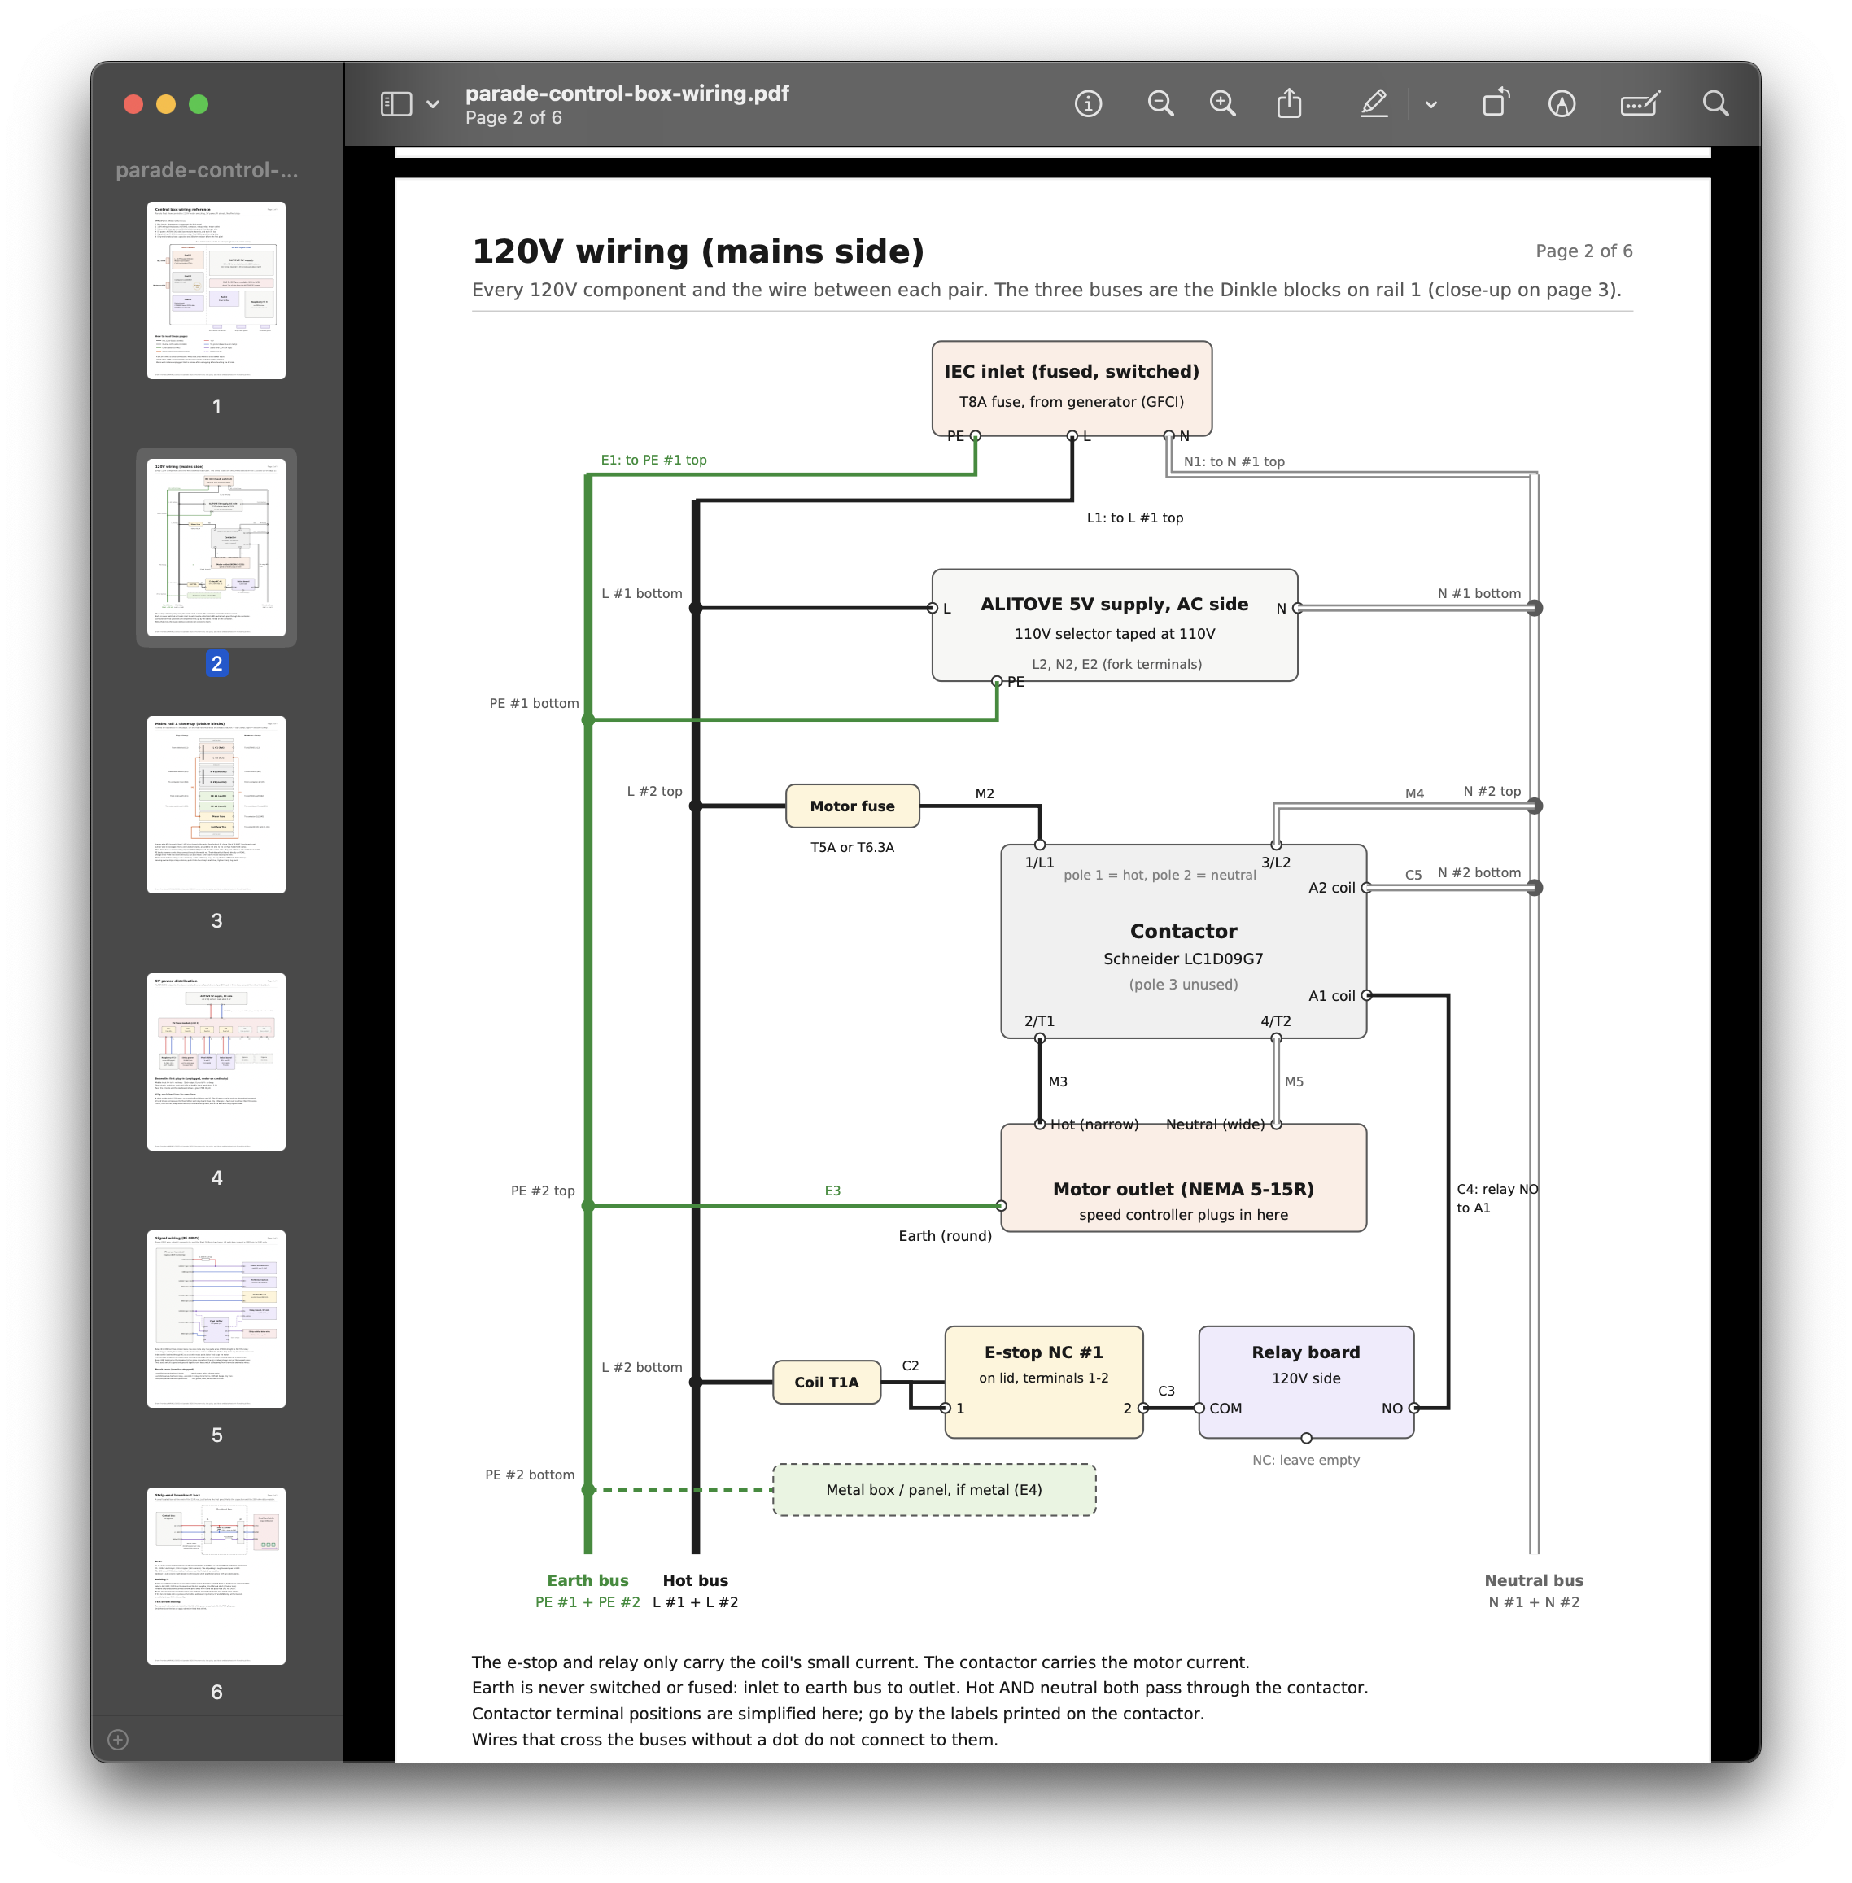Click the 'E1: to PE #1 top' label
This screenshot has width=1852, height=1883.
pyautogui.click(x=653, y=460)
